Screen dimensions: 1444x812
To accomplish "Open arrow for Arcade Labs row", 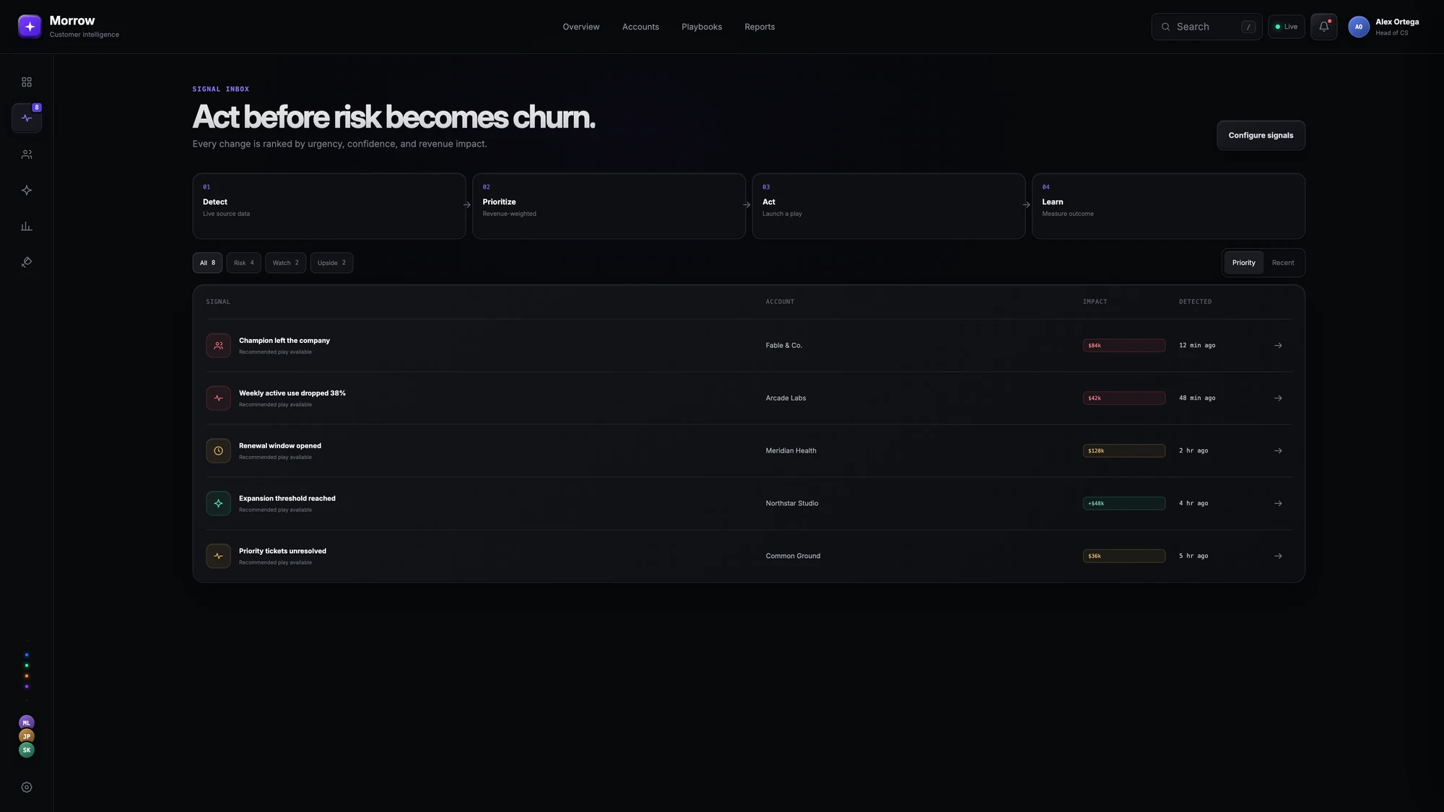I will pyautogui.click(x=1278, y=398).
